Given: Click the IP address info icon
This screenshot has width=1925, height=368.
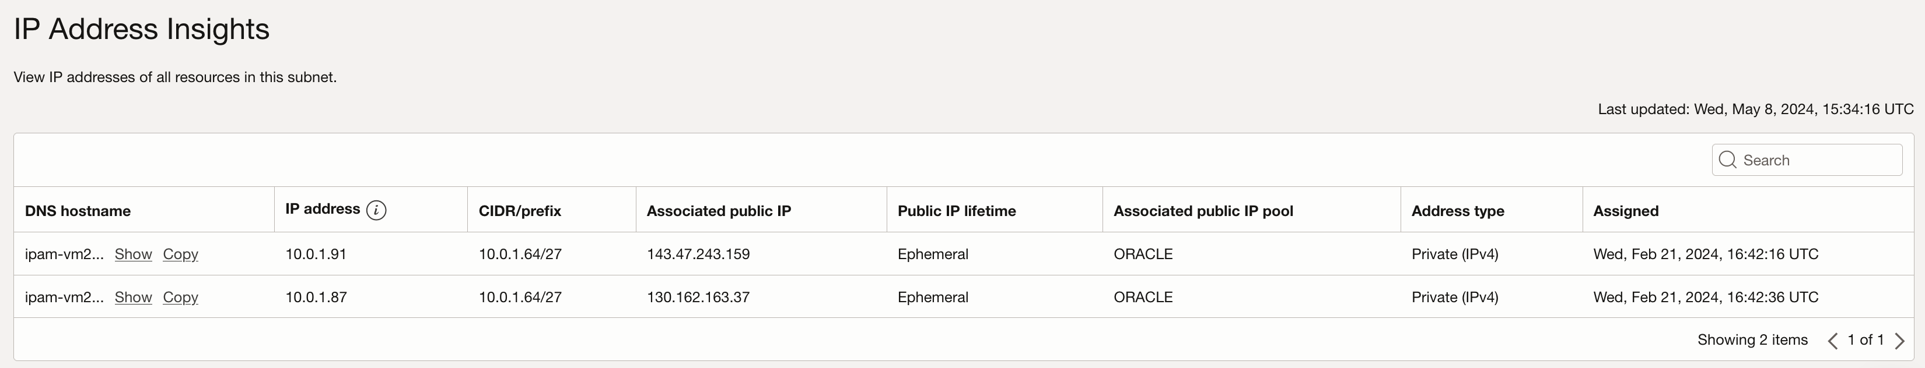Looking at the screenshot, I should pyautogui.click(x=377, y=211).
